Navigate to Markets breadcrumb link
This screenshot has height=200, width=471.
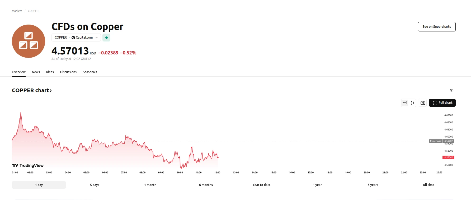tap(17, 11)
